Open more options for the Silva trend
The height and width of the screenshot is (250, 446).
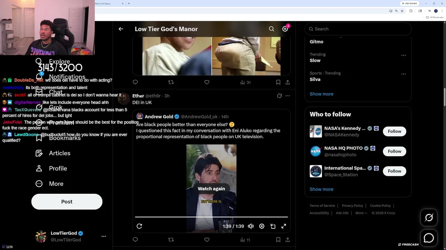(x=403, y=74)
